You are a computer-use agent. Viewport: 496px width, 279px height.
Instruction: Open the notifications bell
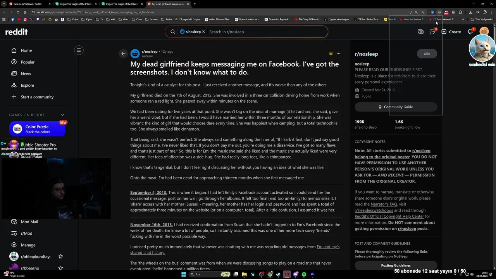pyautogui.click(x=470, y=32)
